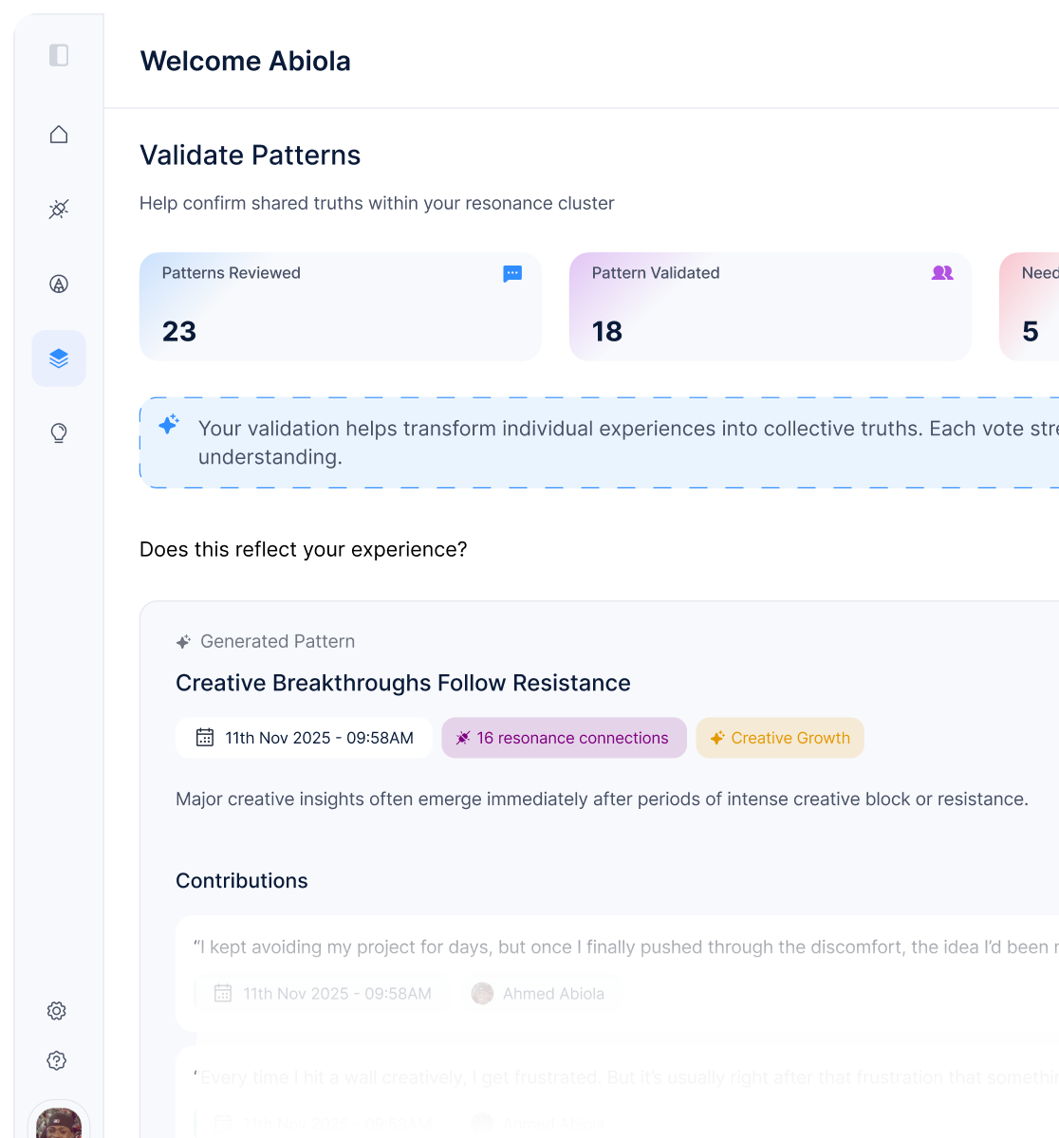Click the circled A sidebar icon

point(59,284)
